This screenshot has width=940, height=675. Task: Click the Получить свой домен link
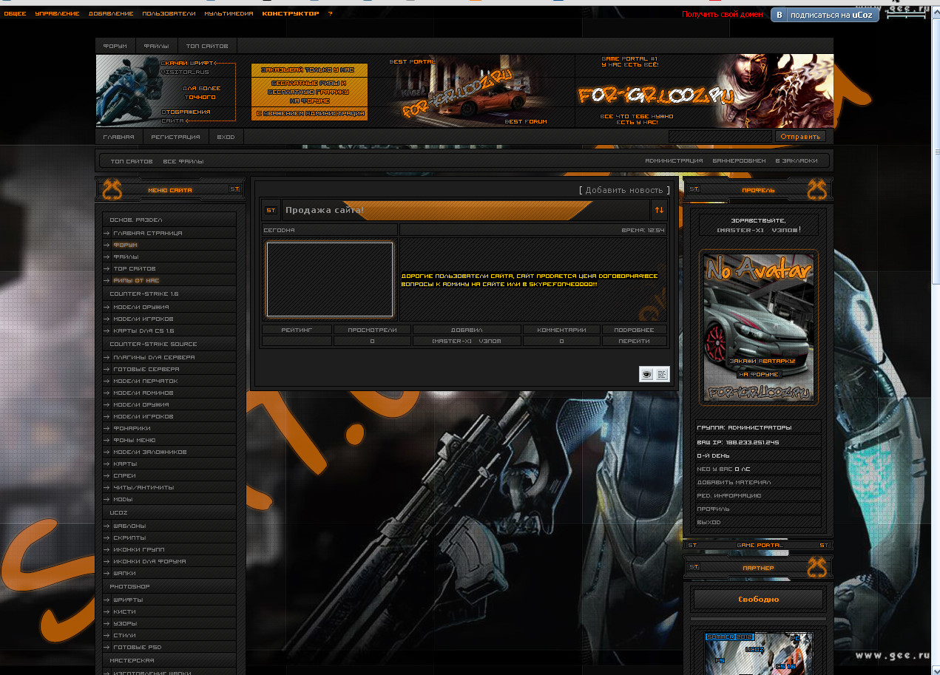point(723,14)
